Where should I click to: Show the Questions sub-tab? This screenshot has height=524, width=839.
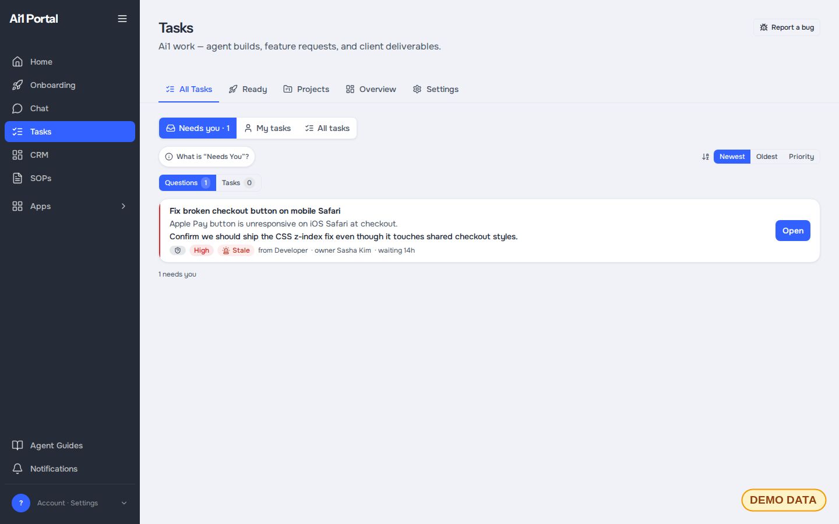click(x=188, y=183)
